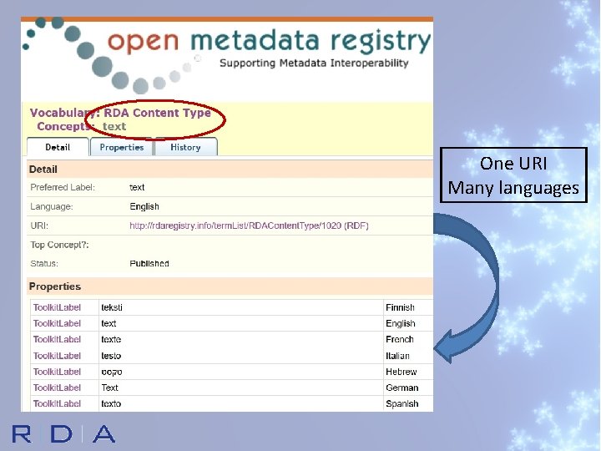
Task: Click the 'Properties' section heading
Action: coord(55,286)
